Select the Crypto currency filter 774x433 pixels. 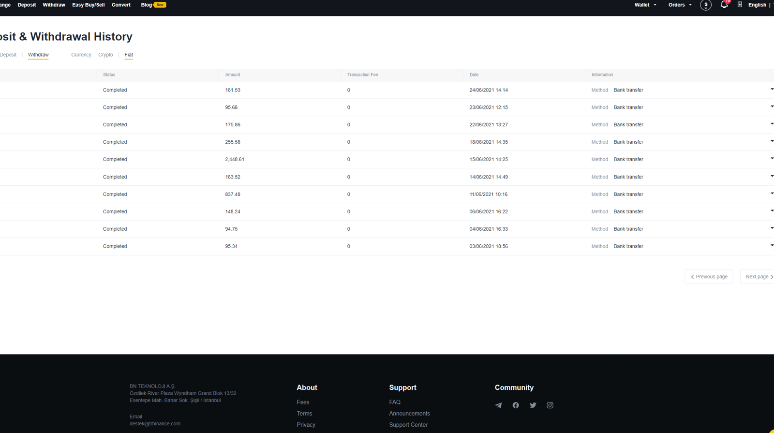point(105,55)
